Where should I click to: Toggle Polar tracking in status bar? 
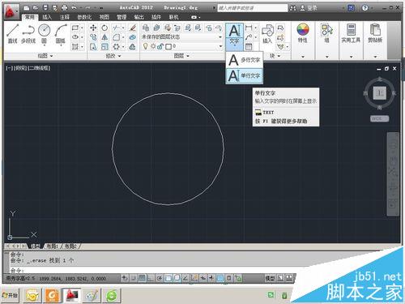(x=160, y=278)
